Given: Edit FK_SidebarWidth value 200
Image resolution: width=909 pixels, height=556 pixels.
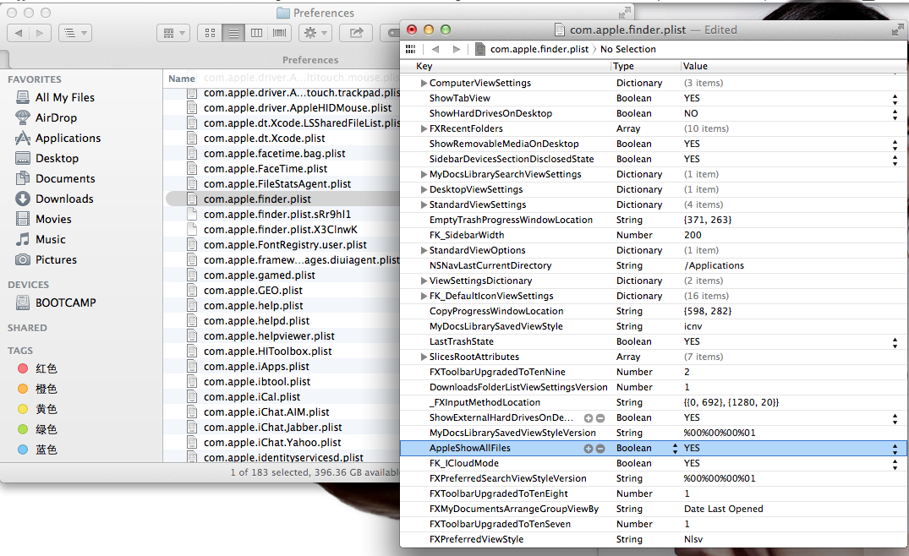Looking at the screenshot, I should coord(693,235).
